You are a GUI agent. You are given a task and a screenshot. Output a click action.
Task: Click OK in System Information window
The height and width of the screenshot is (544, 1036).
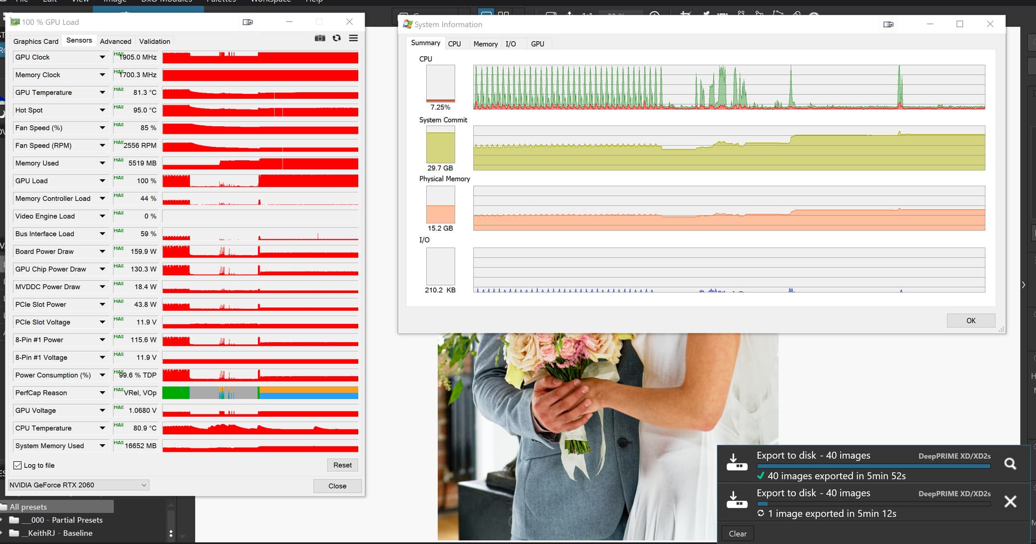(x=970, y=321)
